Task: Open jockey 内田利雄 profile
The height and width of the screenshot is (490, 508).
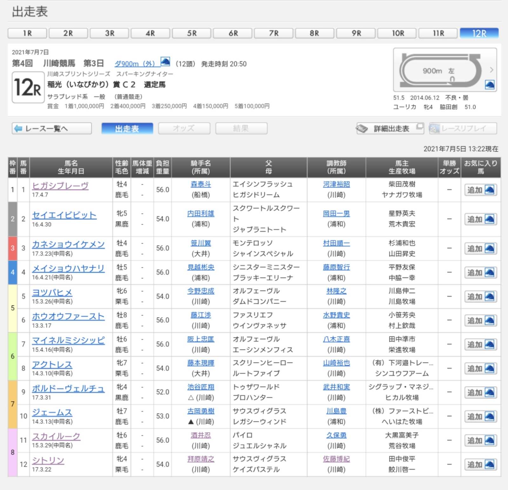Action: 201,214
